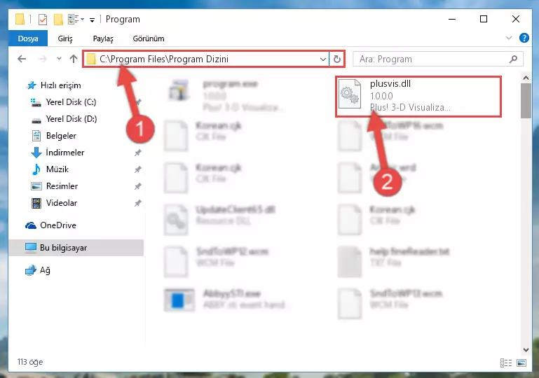
Task: Click the Properties quick access icon
Action: [43, 20]
